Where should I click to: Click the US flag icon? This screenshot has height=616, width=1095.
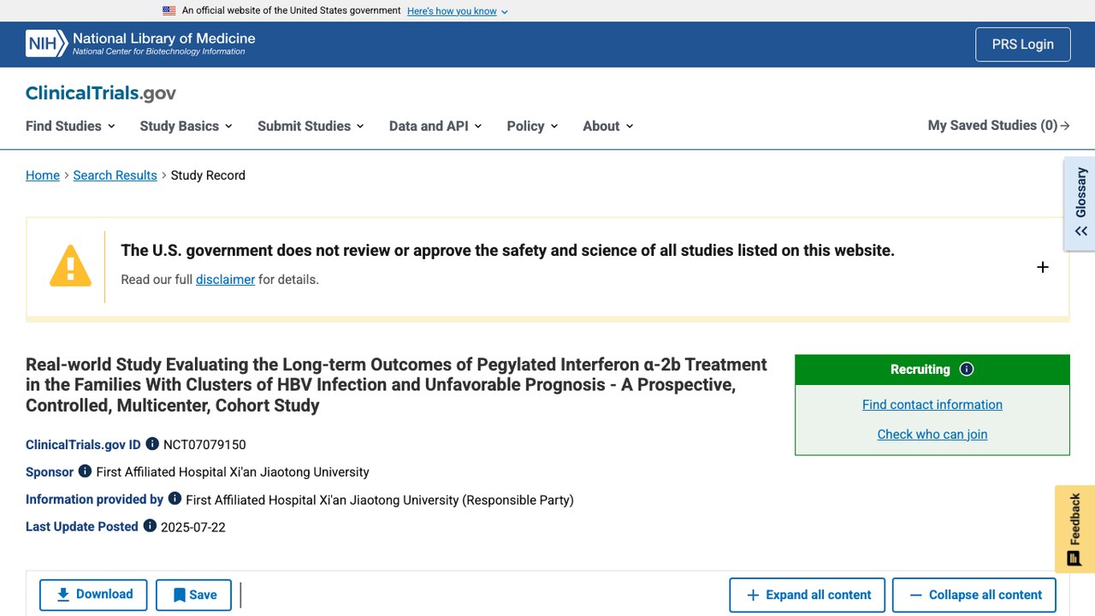pos(169,11)
